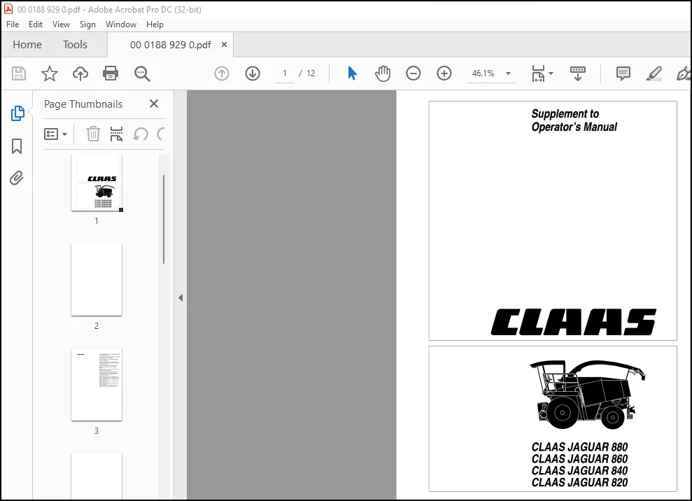Go to previous page arrow
Viewport: 692px width, 501px height.
tap(222, 73)
